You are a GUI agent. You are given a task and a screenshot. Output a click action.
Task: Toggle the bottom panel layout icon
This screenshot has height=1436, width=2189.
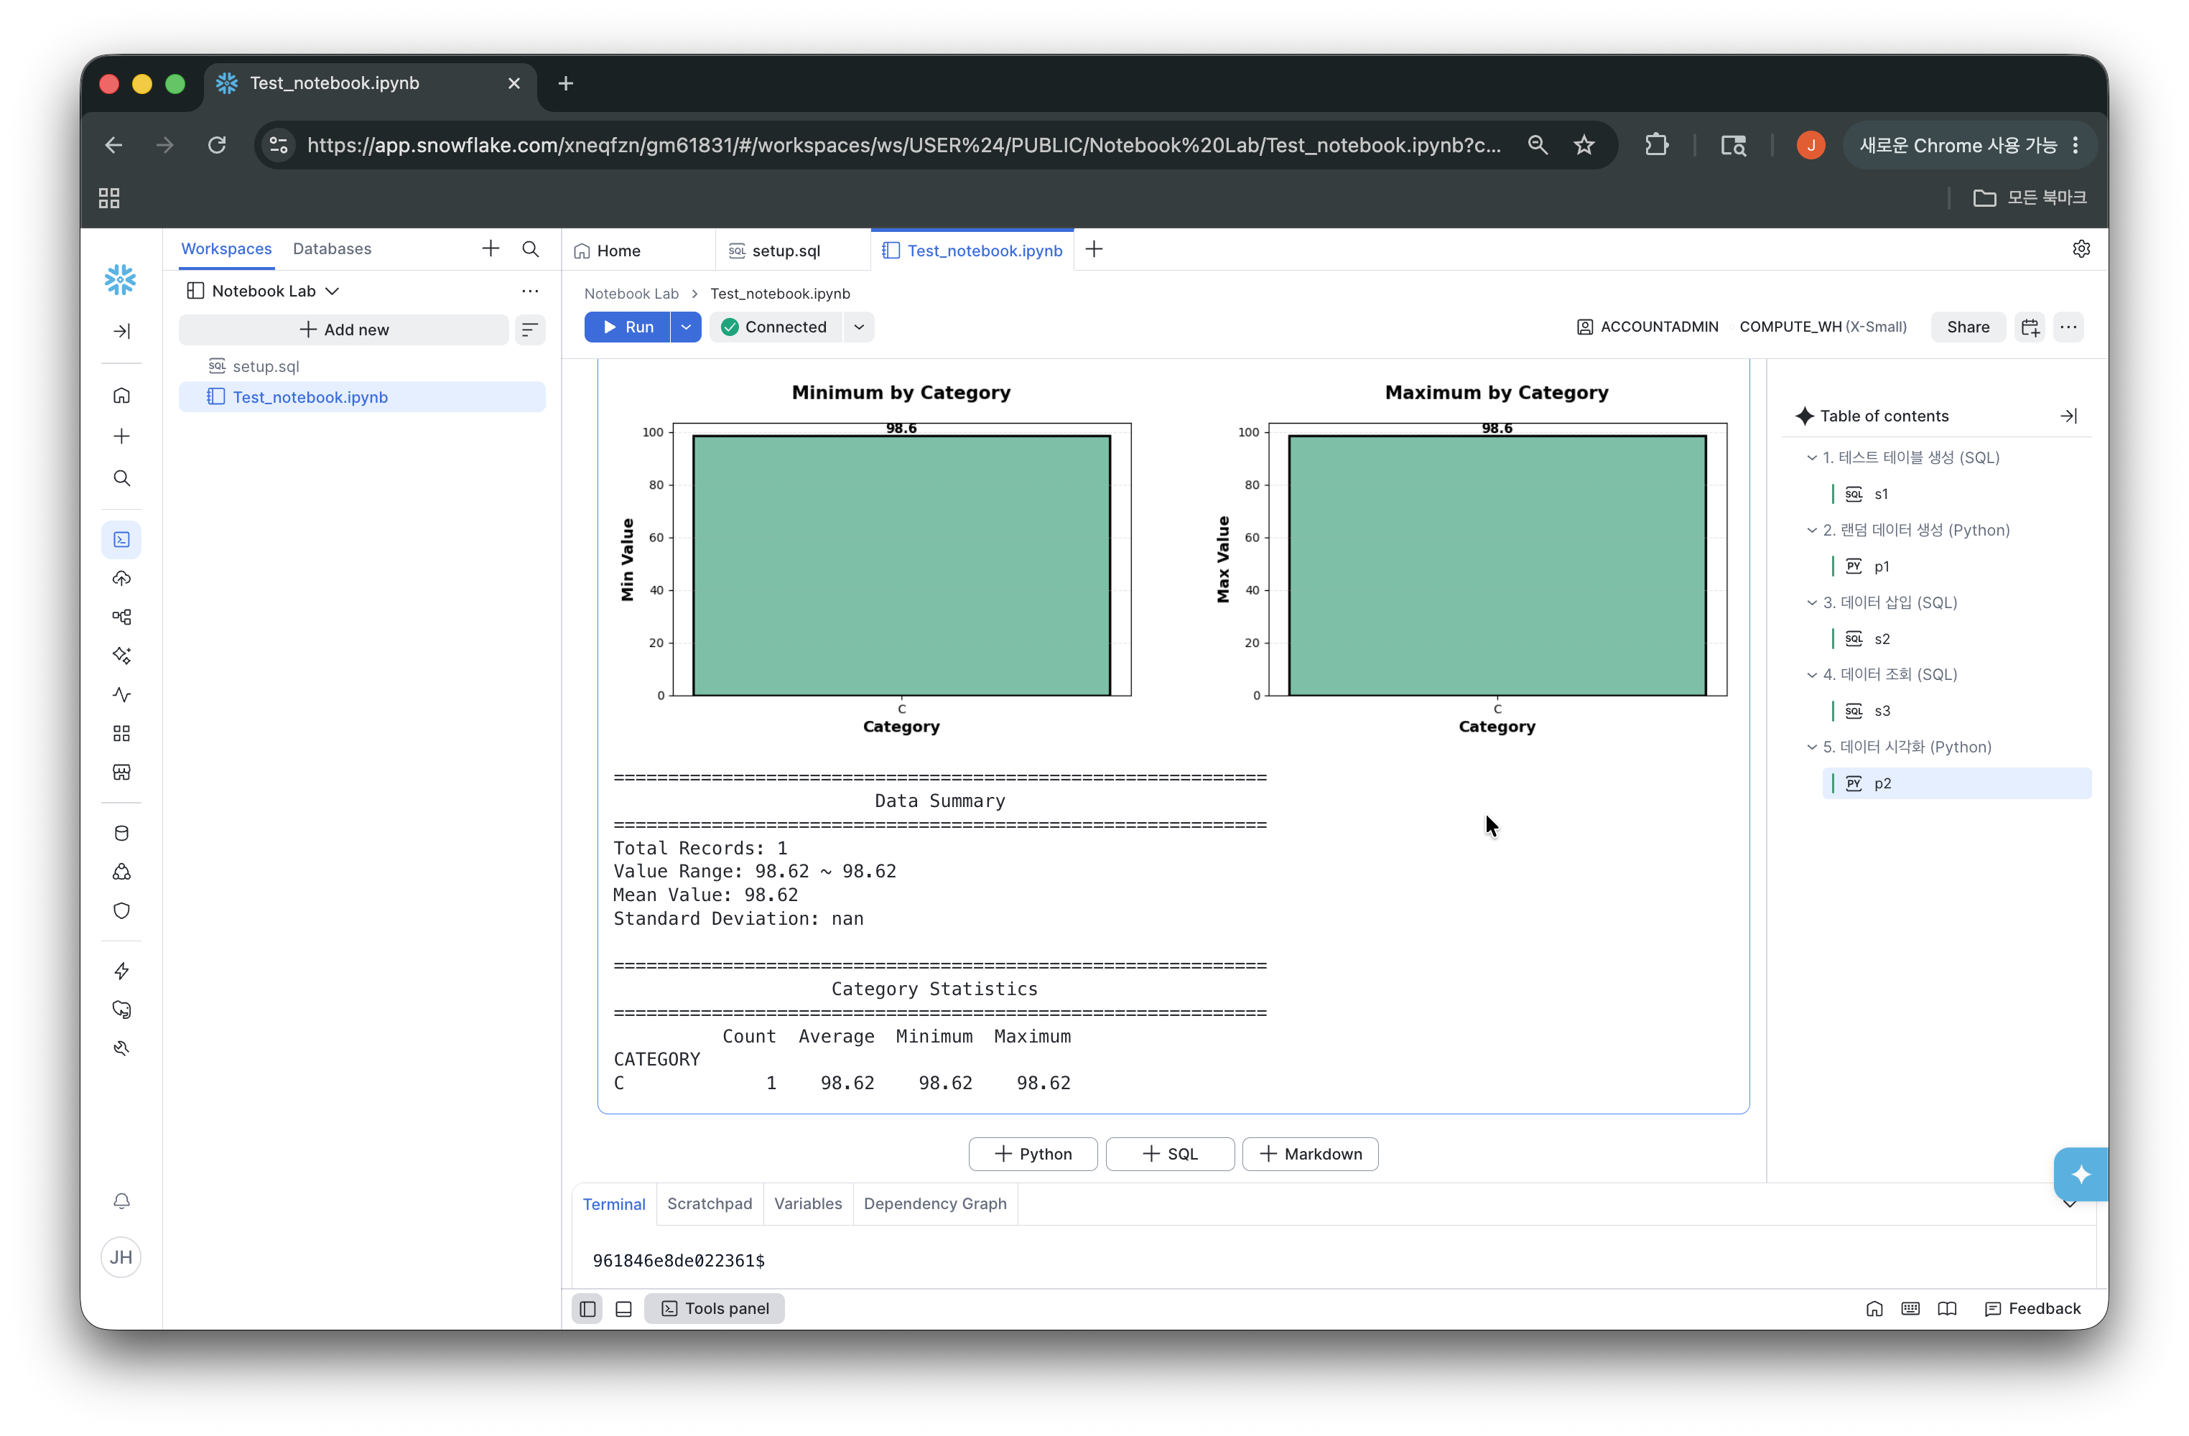click(623, 1308)
